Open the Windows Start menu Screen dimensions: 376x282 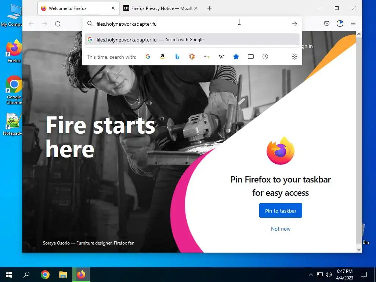click(x=9, y=275)
